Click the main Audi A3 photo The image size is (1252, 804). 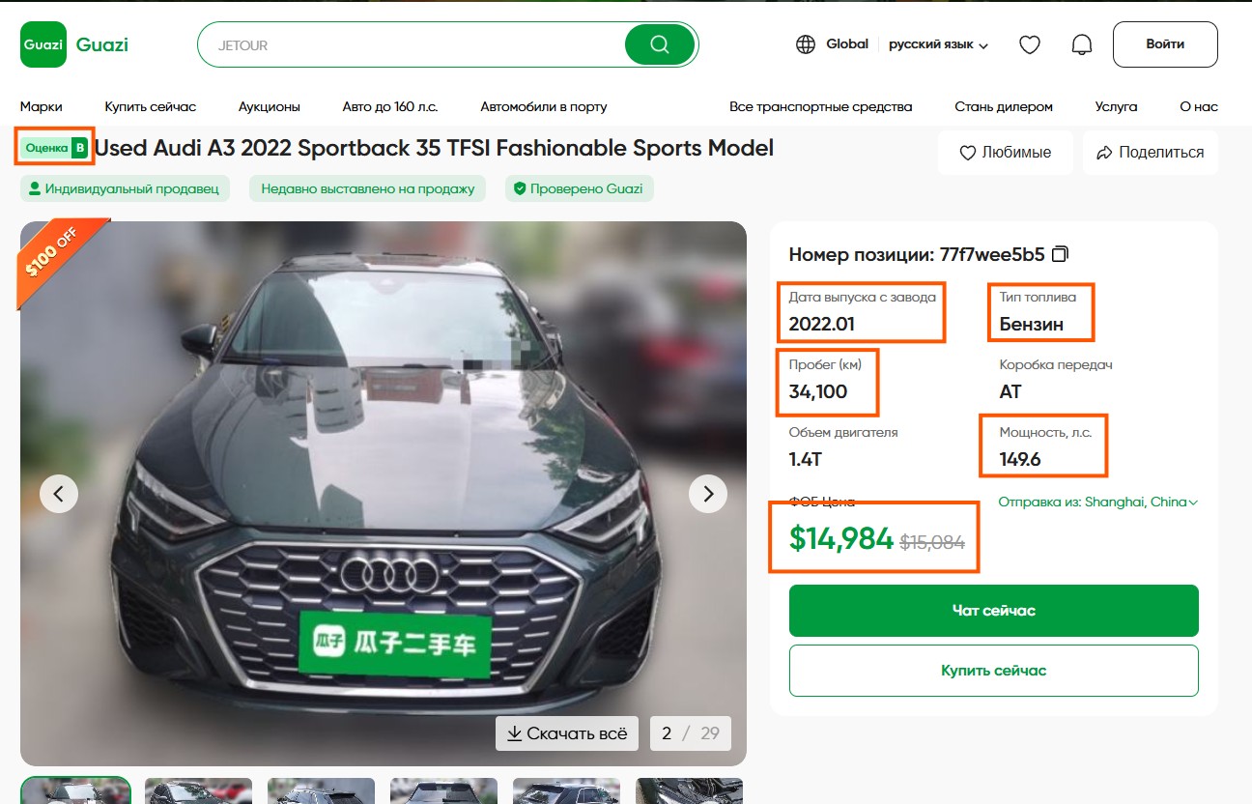click(x=384, y=494)
